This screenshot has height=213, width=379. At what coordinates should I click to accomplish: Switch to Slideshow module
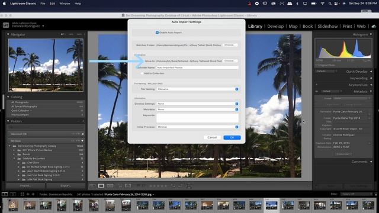pyautogui.click(x=327, y=26)
